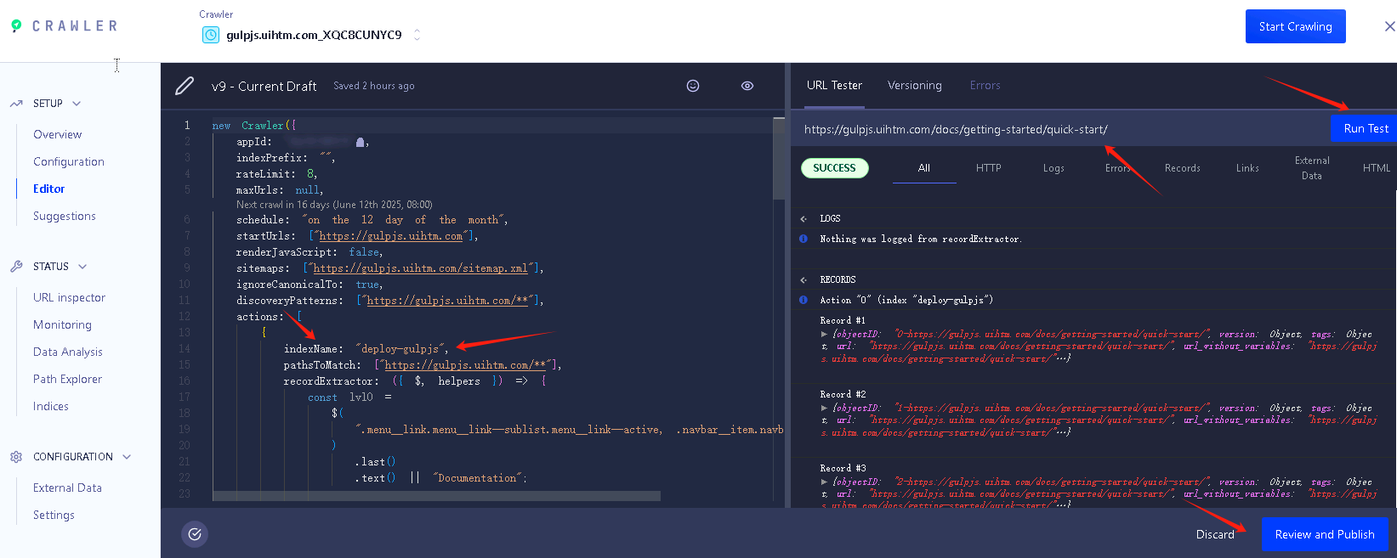Switch to the top Errors tab

(985, 85)
